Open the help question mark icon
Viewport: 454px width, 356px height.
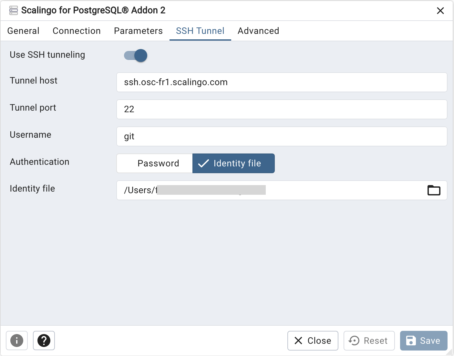pyautogui.click(x=44, y=341)
